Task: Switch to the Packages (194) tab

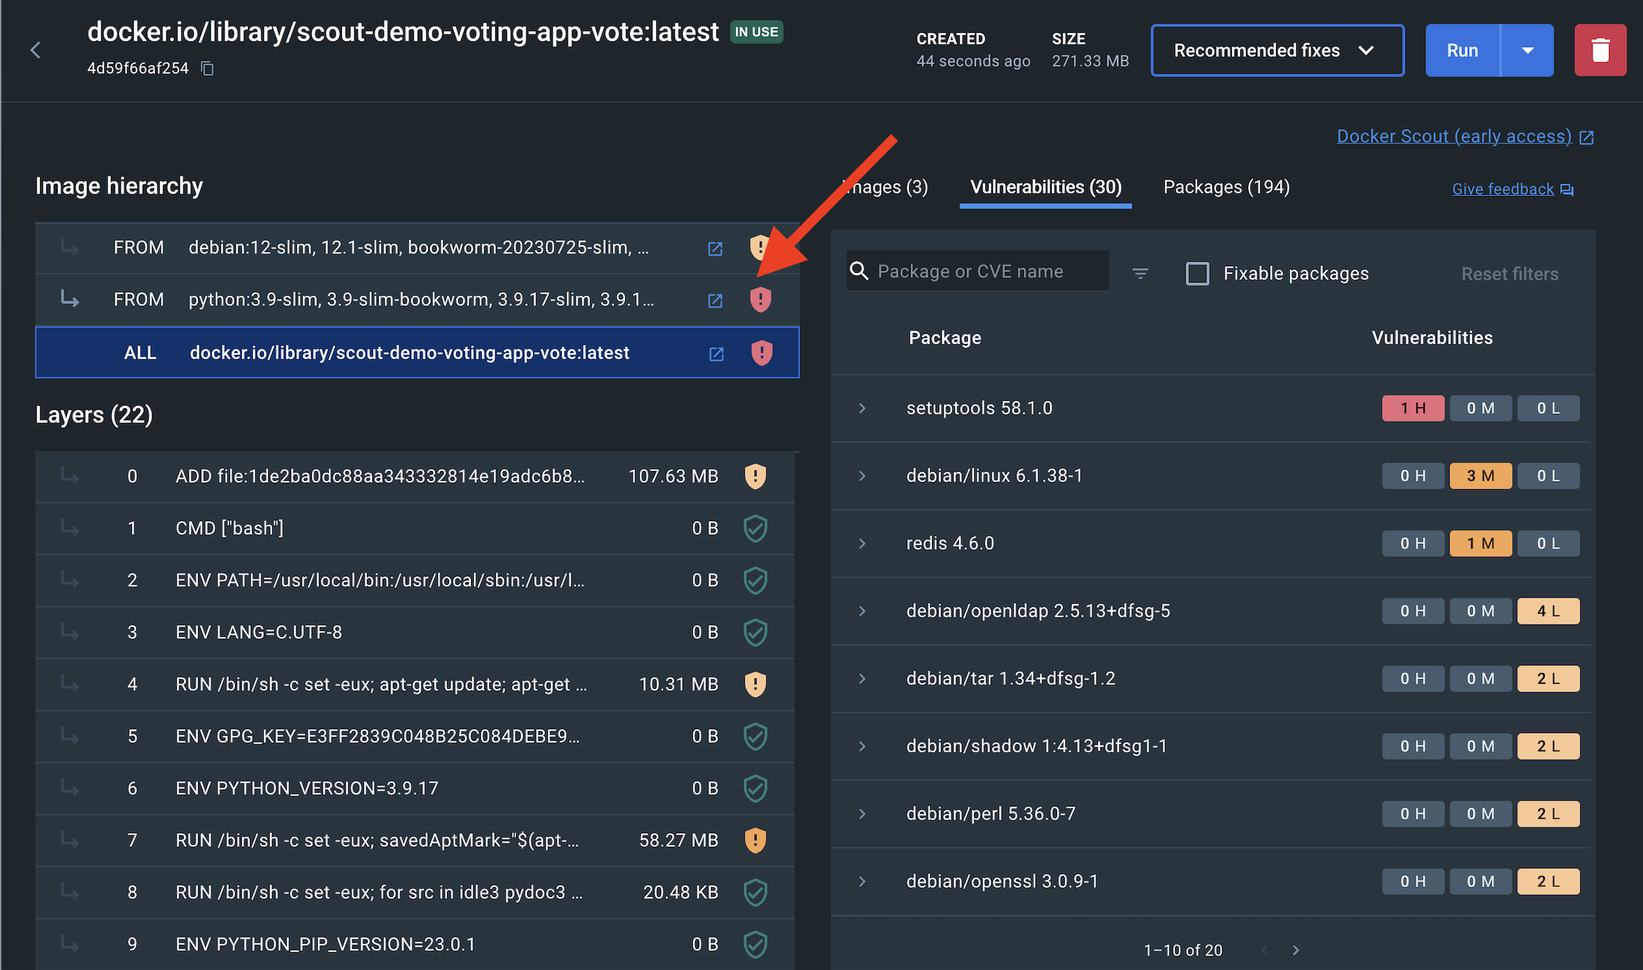Action: coord(1226,187)
